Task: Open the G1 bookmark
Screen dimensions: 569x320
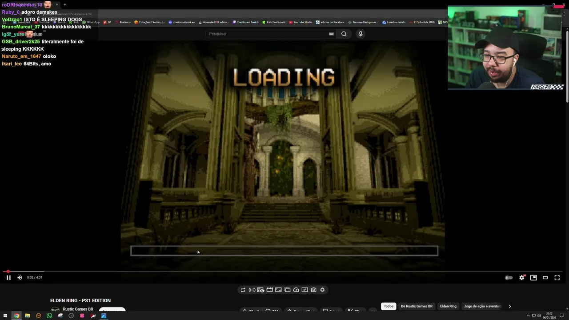Action: click(x=107, y=22)
